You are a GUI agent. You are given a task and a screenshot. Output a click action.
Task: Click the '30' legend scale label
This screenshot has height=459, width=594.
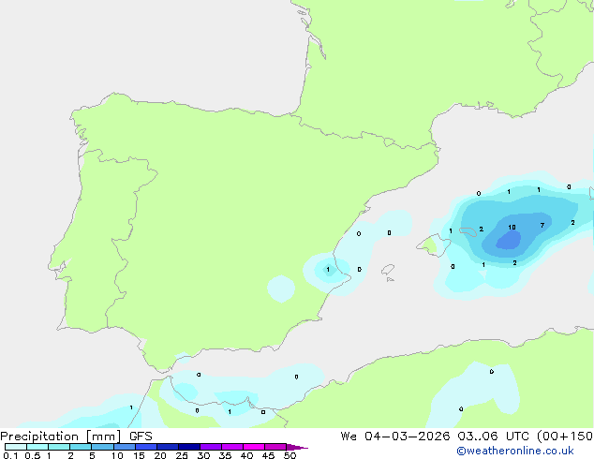pyautogui.click(x=203, y=455)
